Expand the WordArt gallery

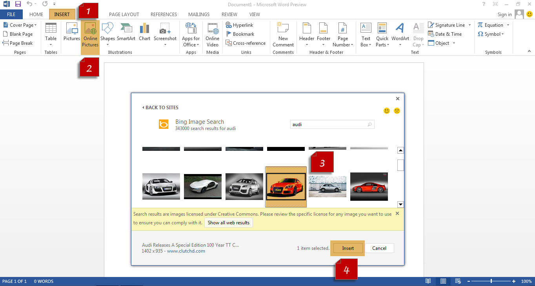(400, 35)
